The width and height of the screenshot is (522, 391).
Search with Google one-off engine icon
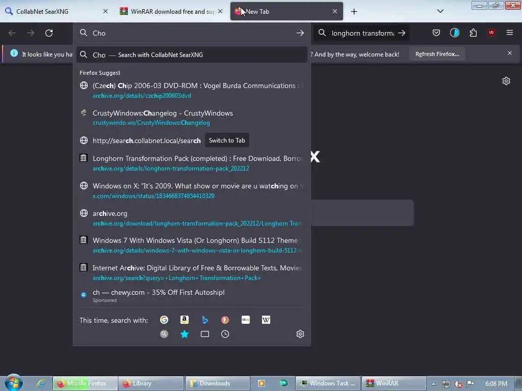click(164, 320)
